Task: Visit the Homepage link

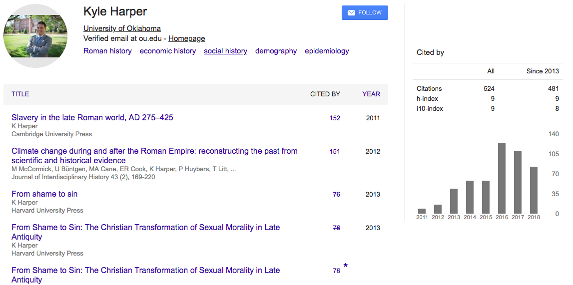Action: tap(186, 38)
